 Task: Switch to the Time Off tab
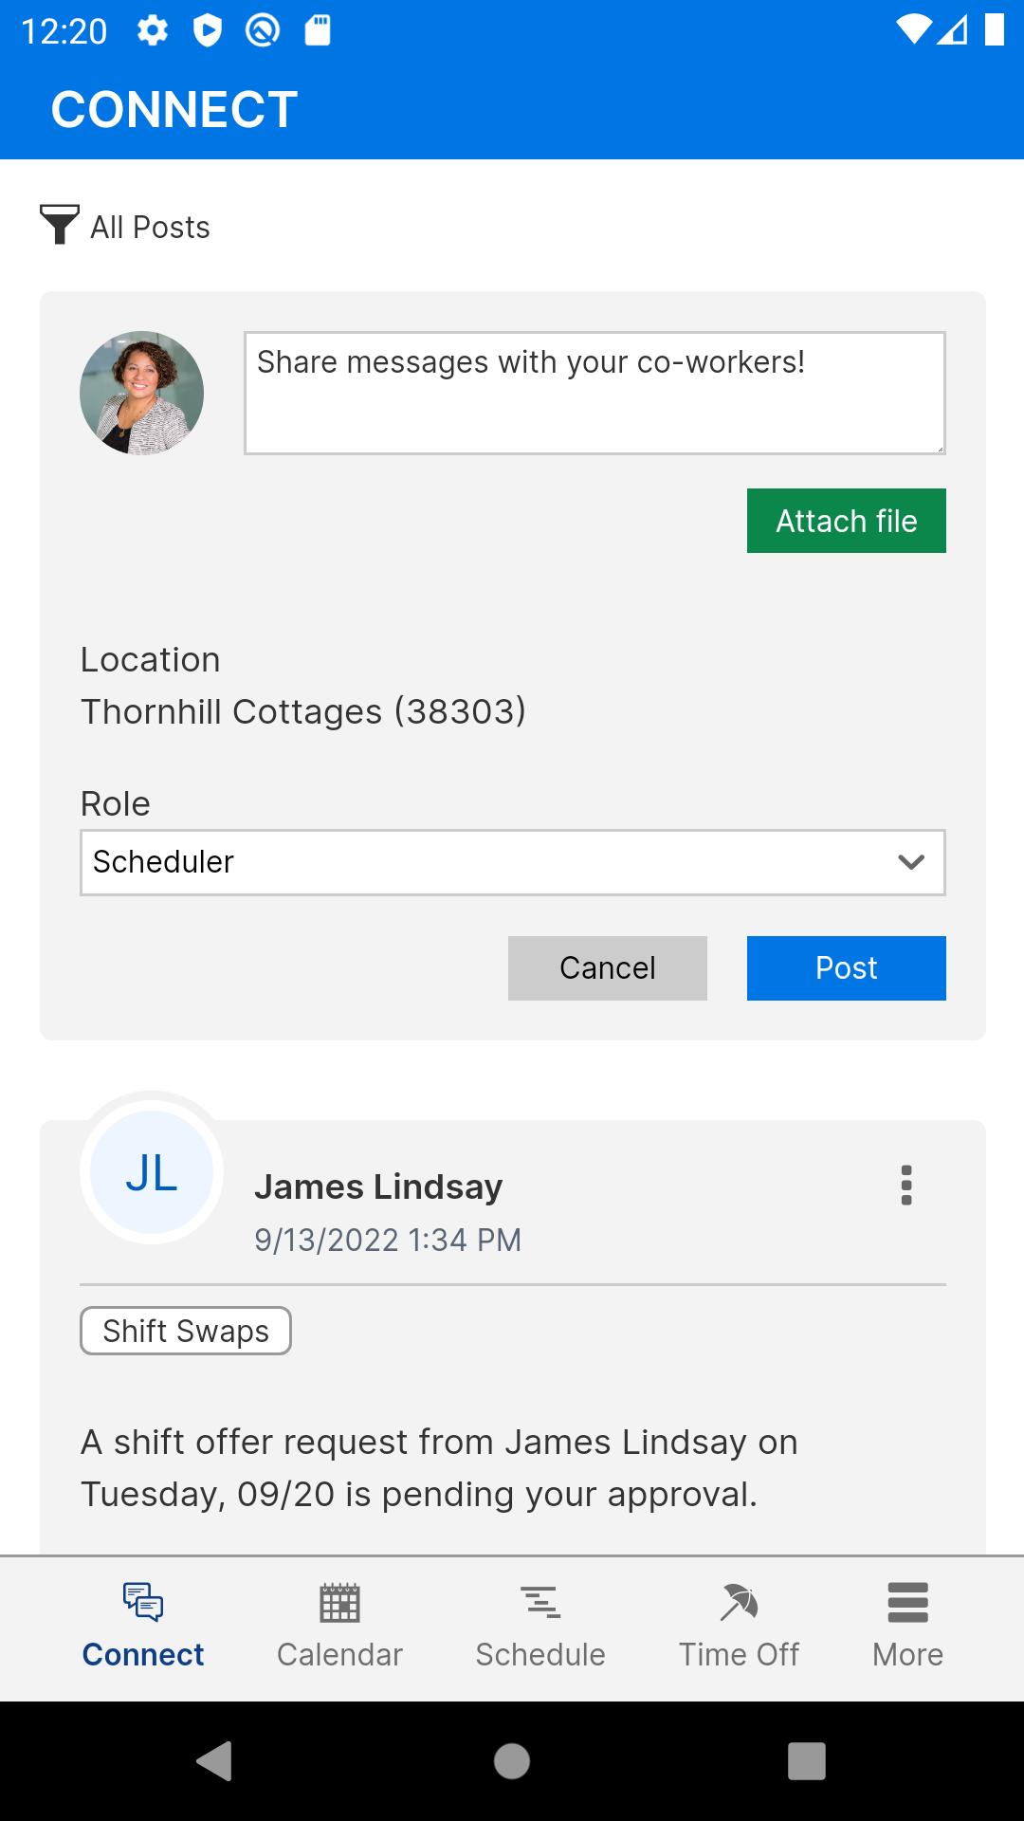tap(739, 1627)
